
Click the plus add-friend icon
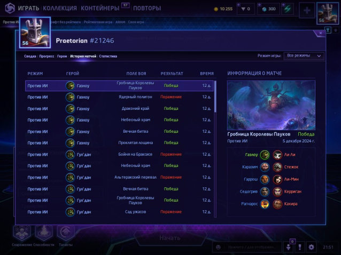click(x=307, y=10)
